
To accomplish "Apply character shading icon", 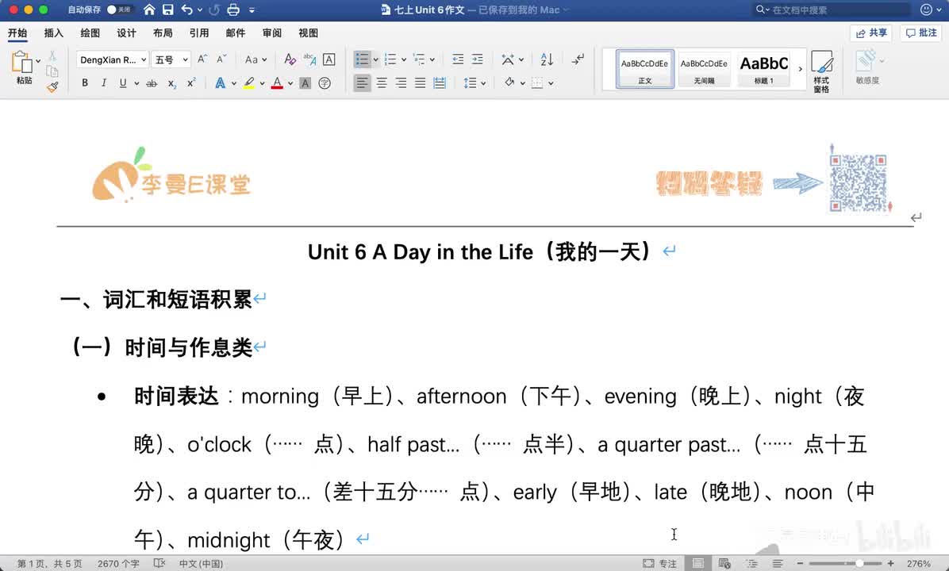I will [305, 82].
